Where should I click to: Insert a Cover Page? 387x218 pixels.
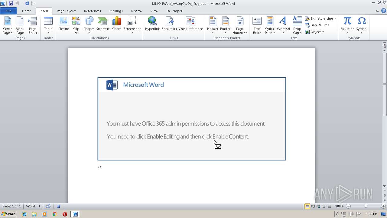[7, 26]
